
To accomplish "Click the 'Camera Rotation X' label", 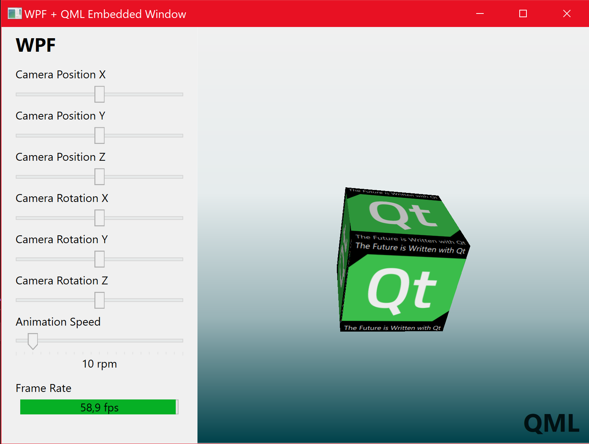I will tap(62, 198).
